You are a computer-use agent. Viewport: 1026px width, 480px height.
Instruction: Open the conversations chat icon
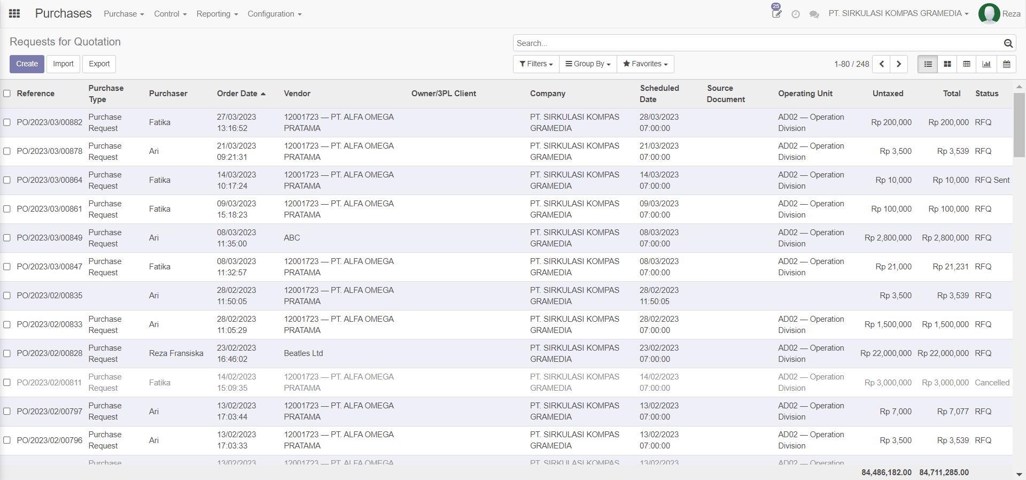click(x=814, y=14)
